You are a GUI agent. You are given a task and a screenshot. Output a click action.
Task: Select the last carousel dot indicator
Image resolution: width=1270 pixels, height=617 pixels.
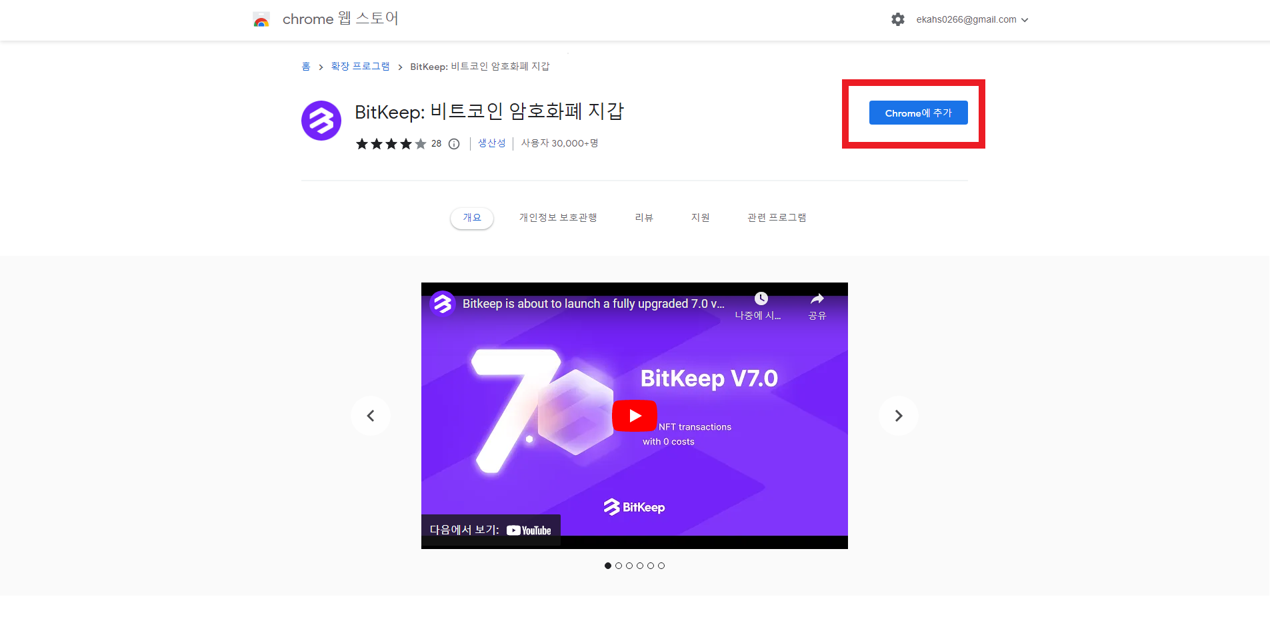661,566
